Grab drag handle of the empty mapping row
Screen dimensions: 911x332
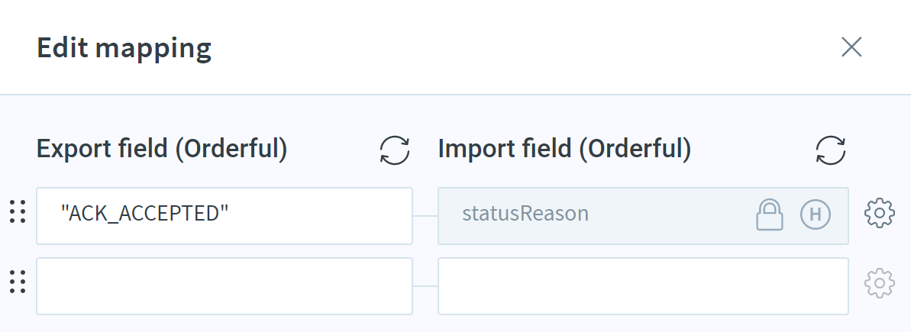coord(18,282)
